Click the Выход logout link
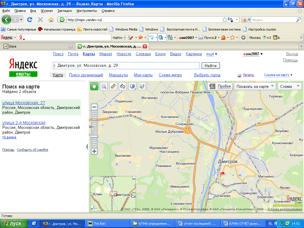Viewport: 304px width, 228px height. click(292, 54)
